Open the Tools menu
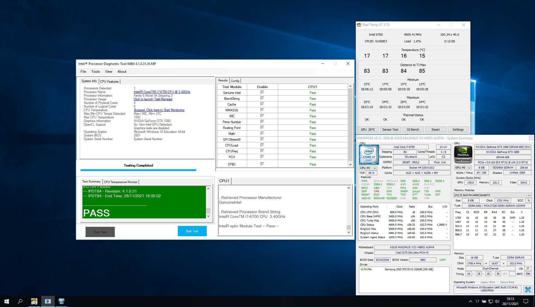Viewport: 535px width, 307px height. click(95, 72)
